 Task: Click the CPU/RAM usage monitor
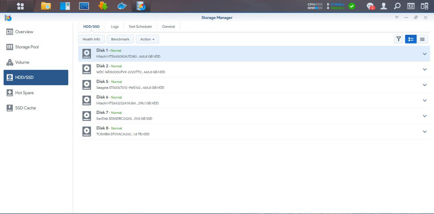pos(315,6)
